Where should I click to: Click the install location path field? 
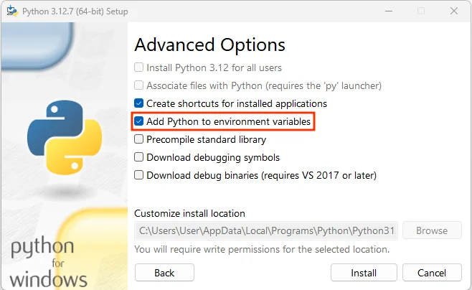(266, 230)
